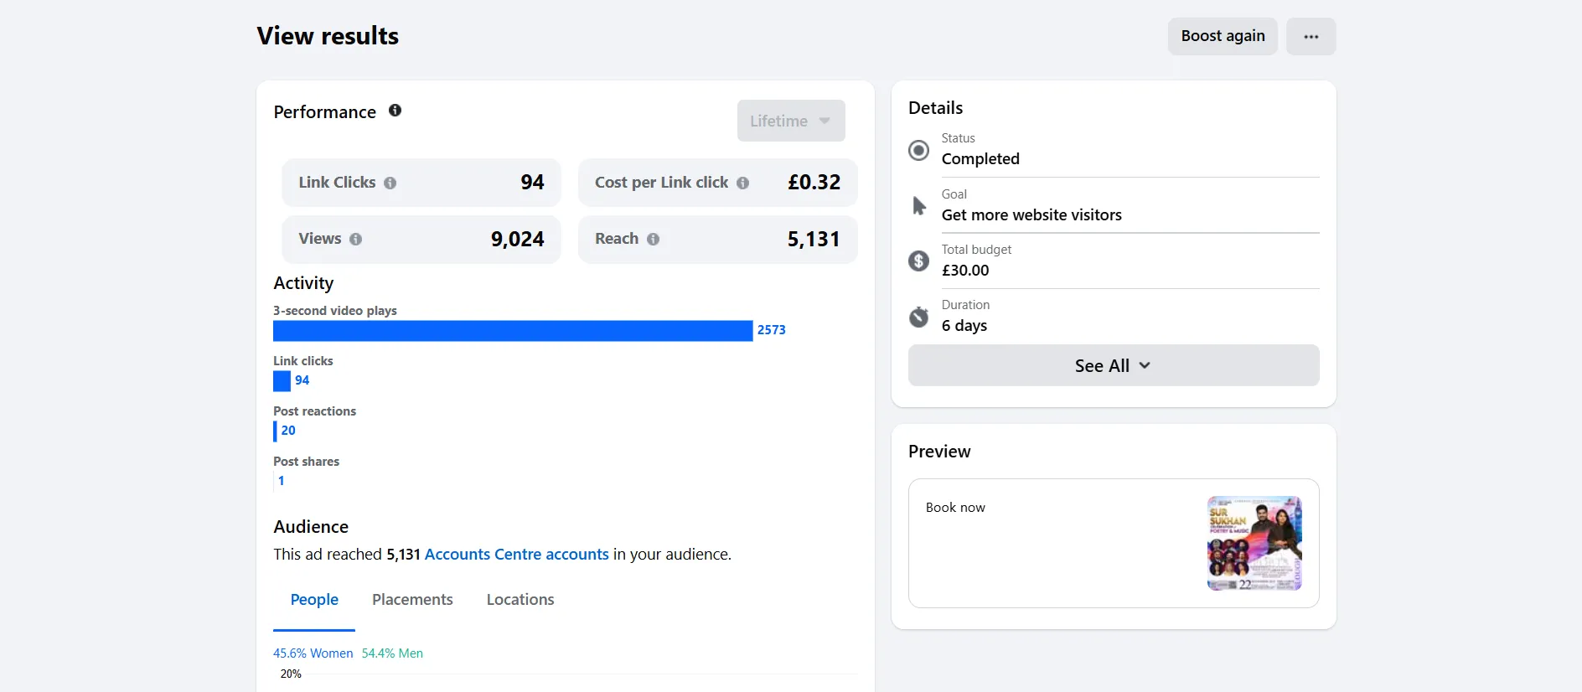Viewport: 1582px width, 692px height.
Task: Click the Reach info icon
Action: point(653,239)
